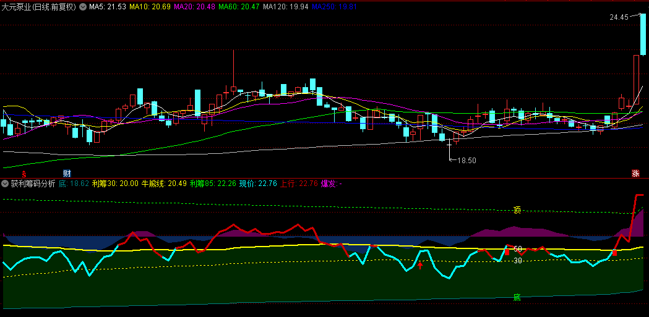Image resolution: width=649 pixels, height=317 pixels.
Task: Click the red square signal near label 50
Action: tap(507, 251)
